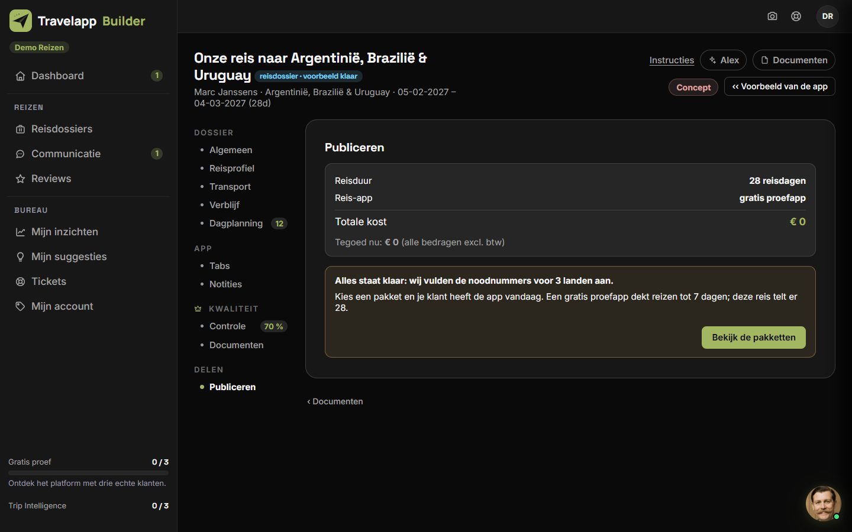Select Verblijf in dossier navigation
Viewport: 852px width, 532px height.
click(224, 205)
